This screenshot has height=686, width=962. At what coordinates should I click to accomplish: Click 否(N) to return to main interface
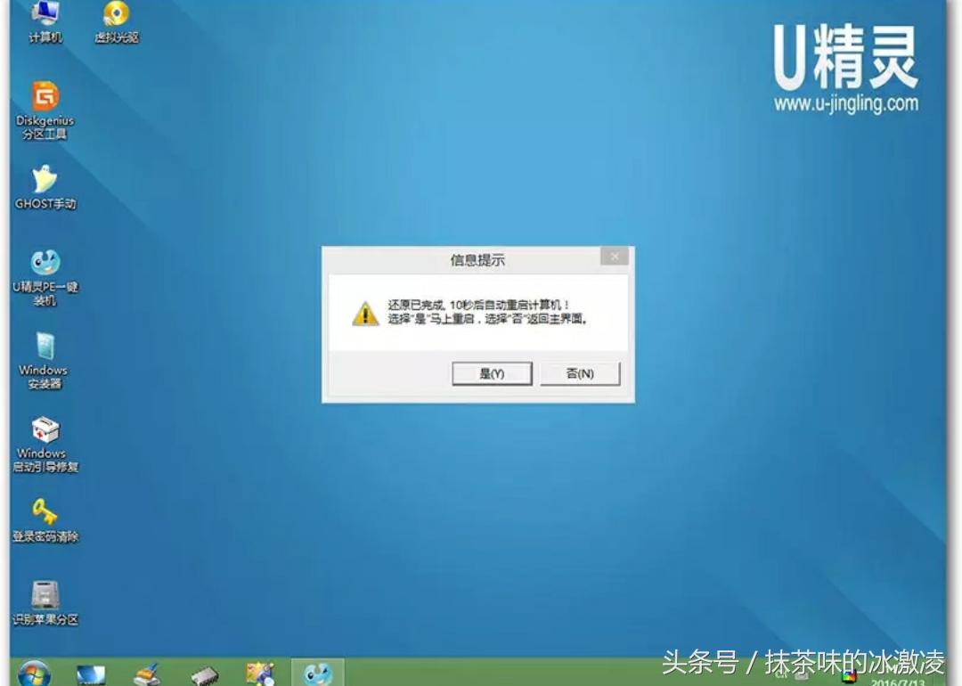pos(580,373)
